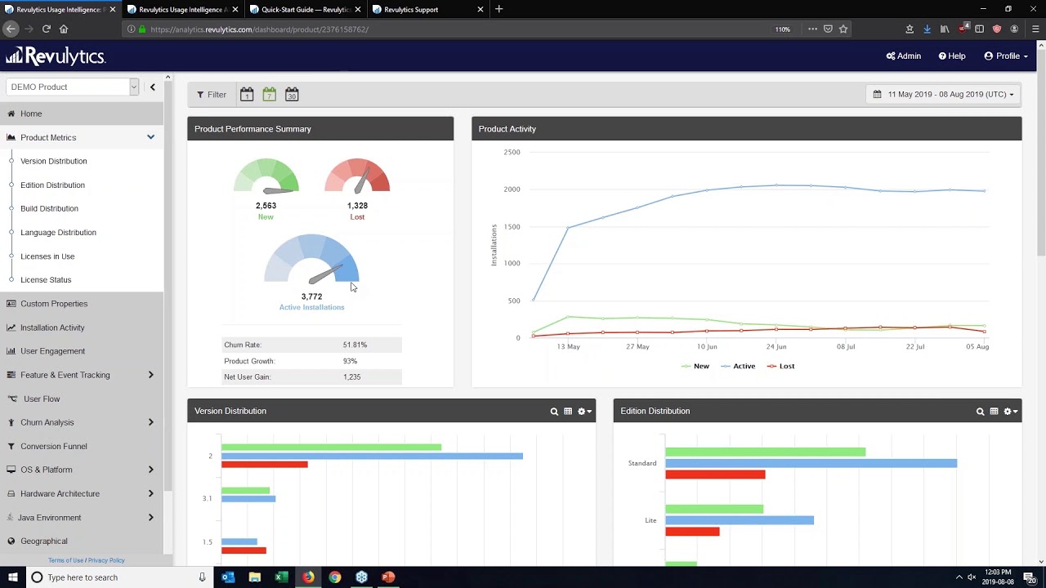Toggle the New series in chart legend
This screenshot has width=1046, height=588.
[x=695, y=366]
